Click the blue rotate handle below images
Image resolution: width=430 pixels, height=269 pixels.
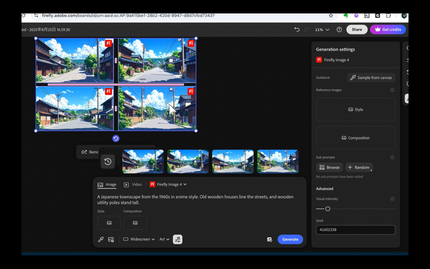(116, 139)
